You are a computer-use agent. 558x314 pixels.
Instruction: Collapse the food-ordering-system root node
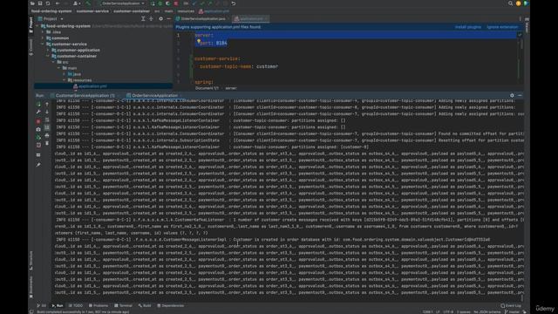[x=37, y=26]
